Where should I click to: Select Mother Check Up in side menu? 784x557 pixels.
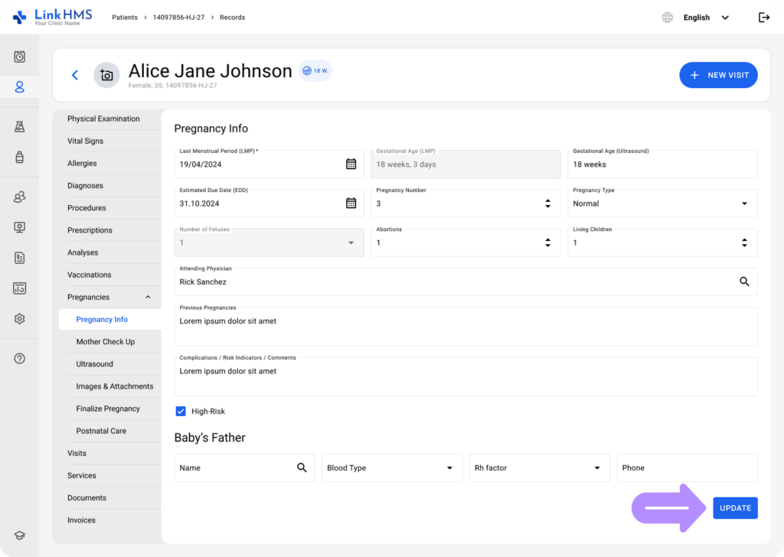(x=106, y=341)
